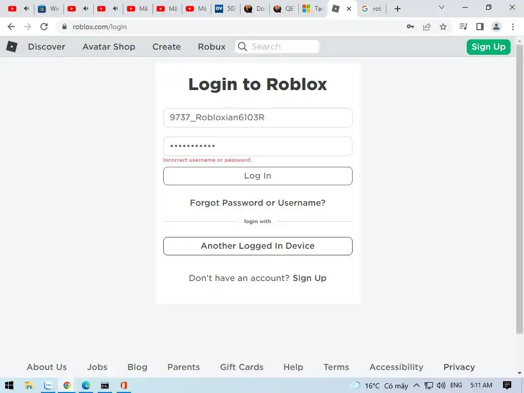
Task: Click the magnifier search icon
Action: 243,47
